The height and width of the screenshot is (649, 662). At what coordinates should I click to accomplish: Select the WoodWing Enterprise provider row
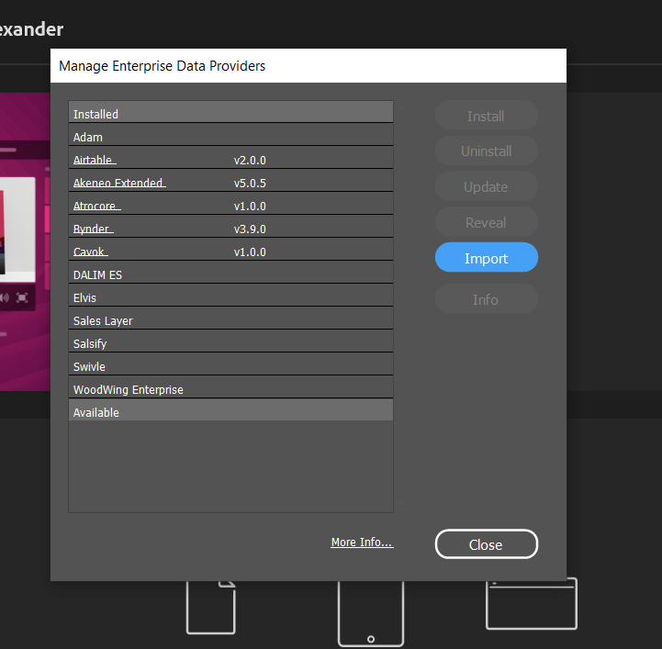230,387
